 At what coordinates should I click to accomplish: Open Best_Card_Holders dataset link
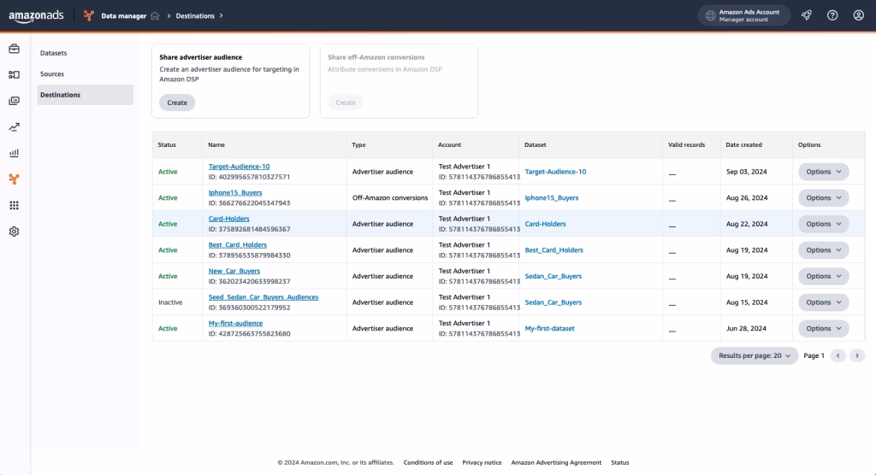tap(553, 250)
